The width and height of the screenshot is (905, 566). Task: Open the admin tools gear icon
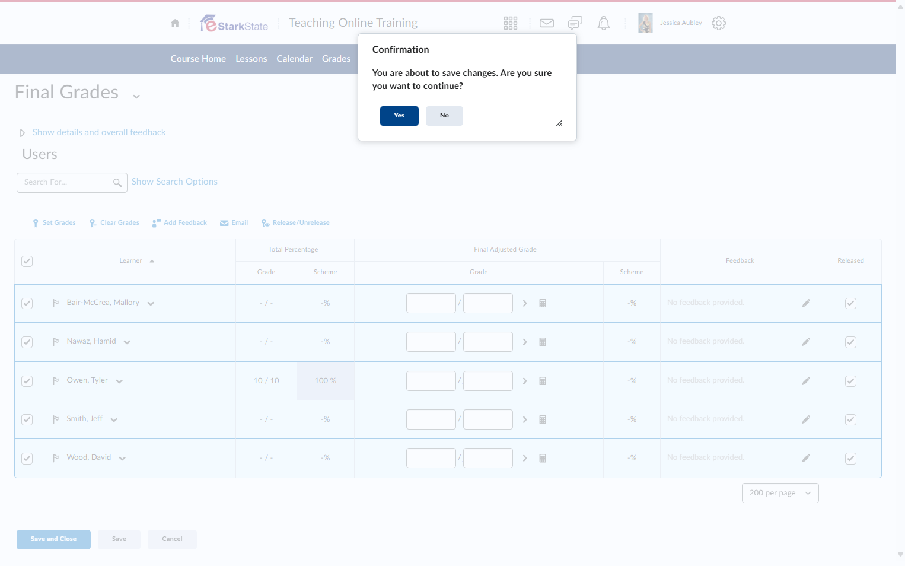pyautogui.click(x=719, y=23)
